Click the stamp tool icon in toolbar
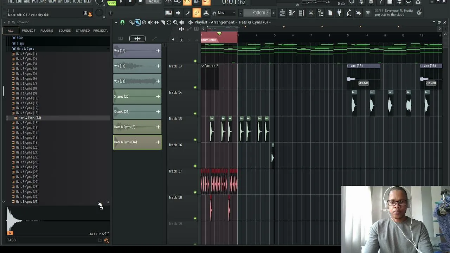Viewport: 450px width, 253px height. pos(206,13)
